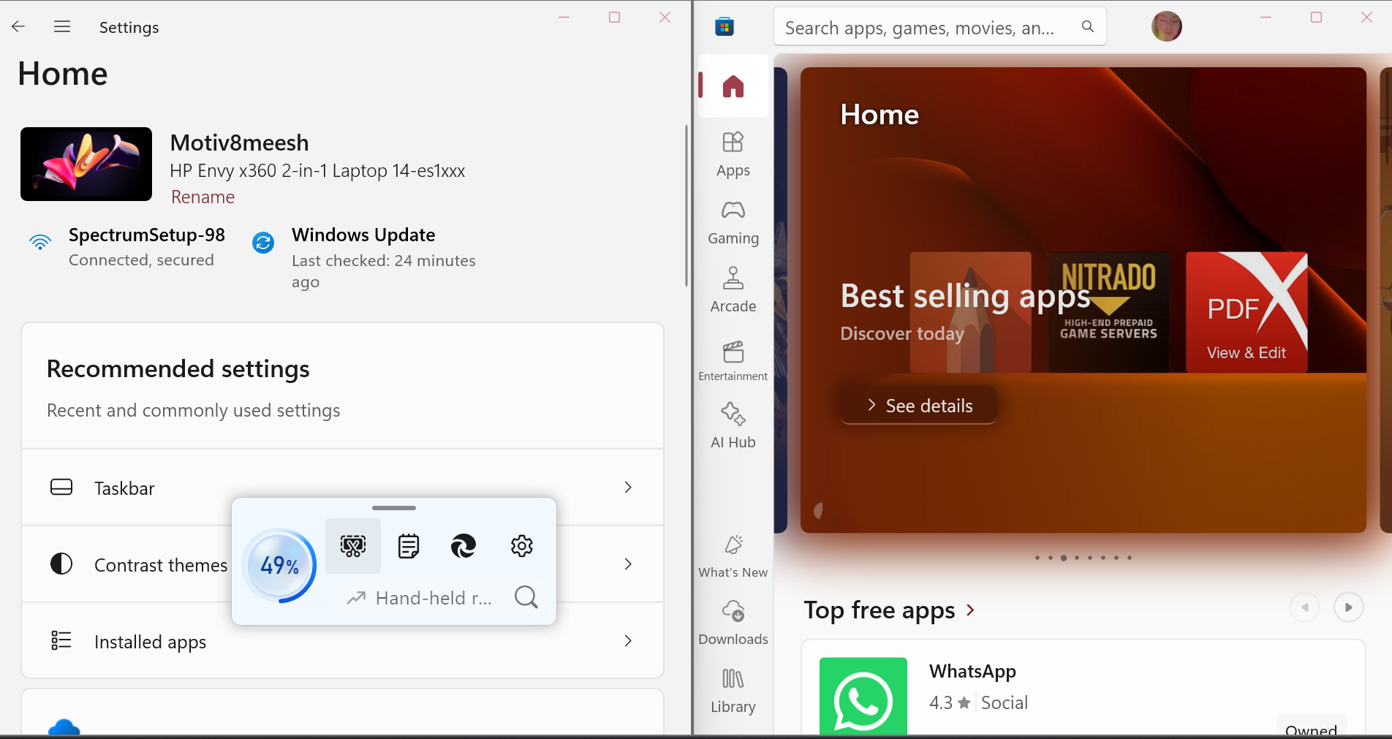Image resolution: width=1392 pixels, height=739 pixels.
Task: Focus the Store search apps field
Action: click(939, 27)
